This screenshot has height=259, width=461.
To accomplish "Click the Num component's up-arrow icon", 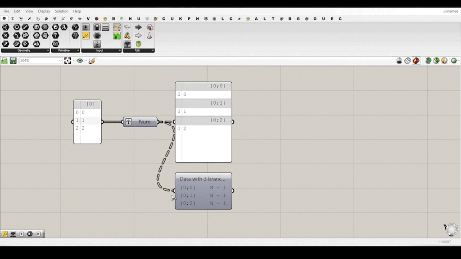I will tap(128, 121).
